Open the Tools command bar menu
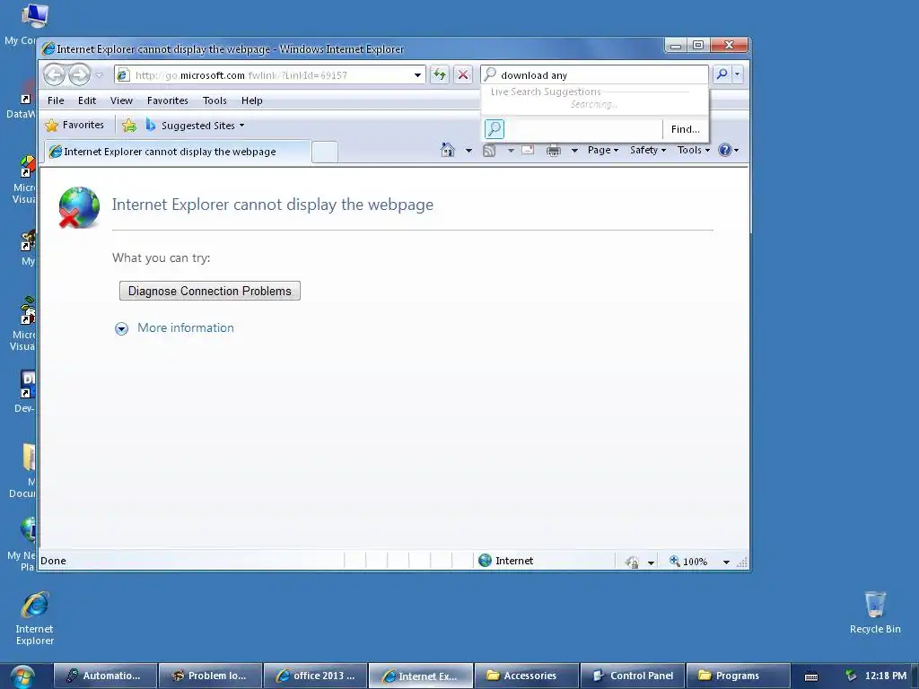919x689 pixels. click(694, 150)
